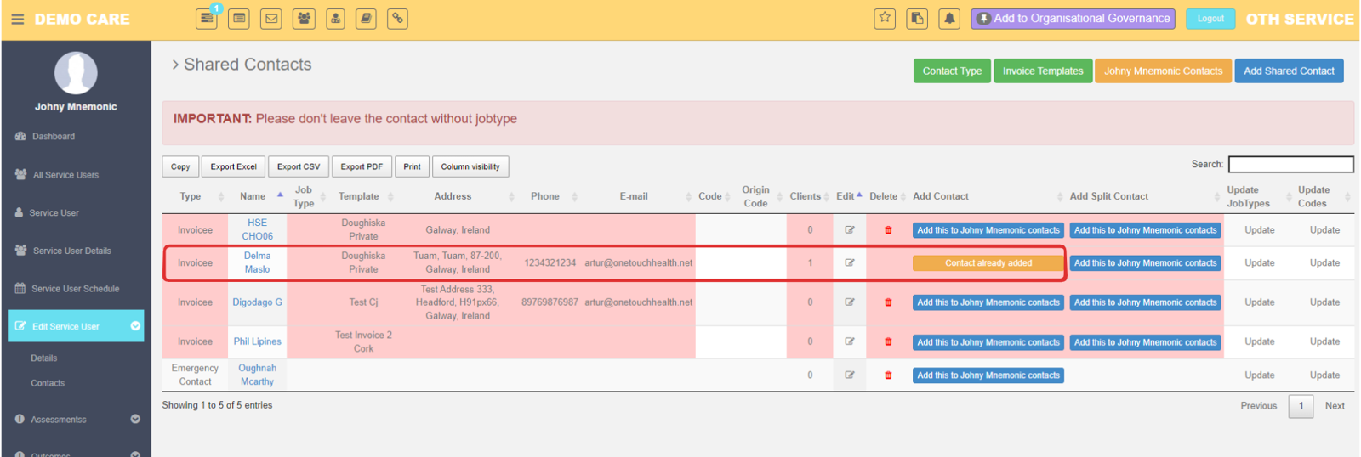Viewport: 1361px width, 457px height.
Task: Delete the Oughnah Mcarthy contact
Action: point(888,375)
